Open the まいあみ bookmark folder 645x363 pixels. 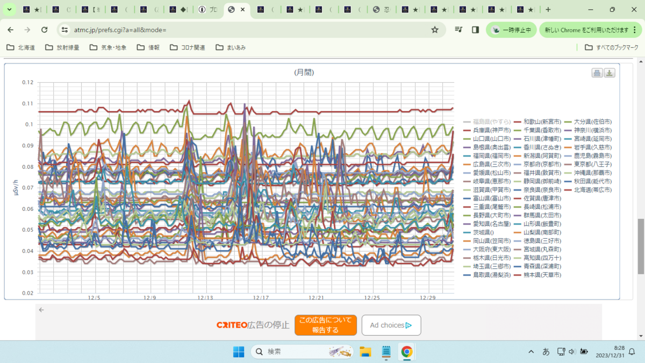click(x=231, y=47)
